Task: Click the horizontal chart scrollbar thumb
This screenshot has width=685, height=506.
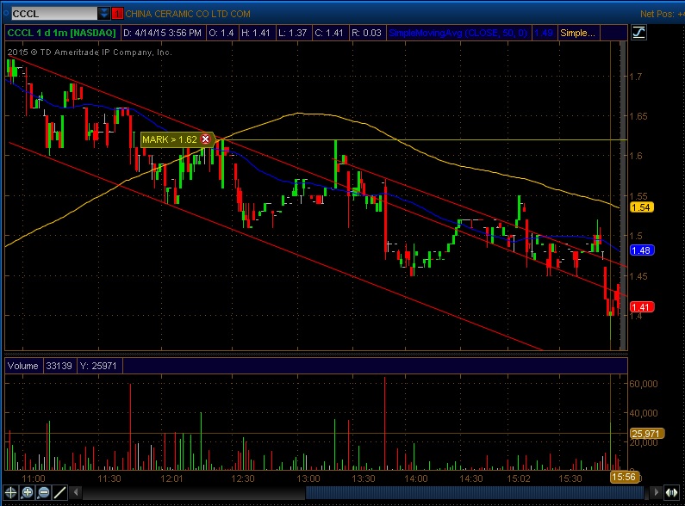Action: 475,493
